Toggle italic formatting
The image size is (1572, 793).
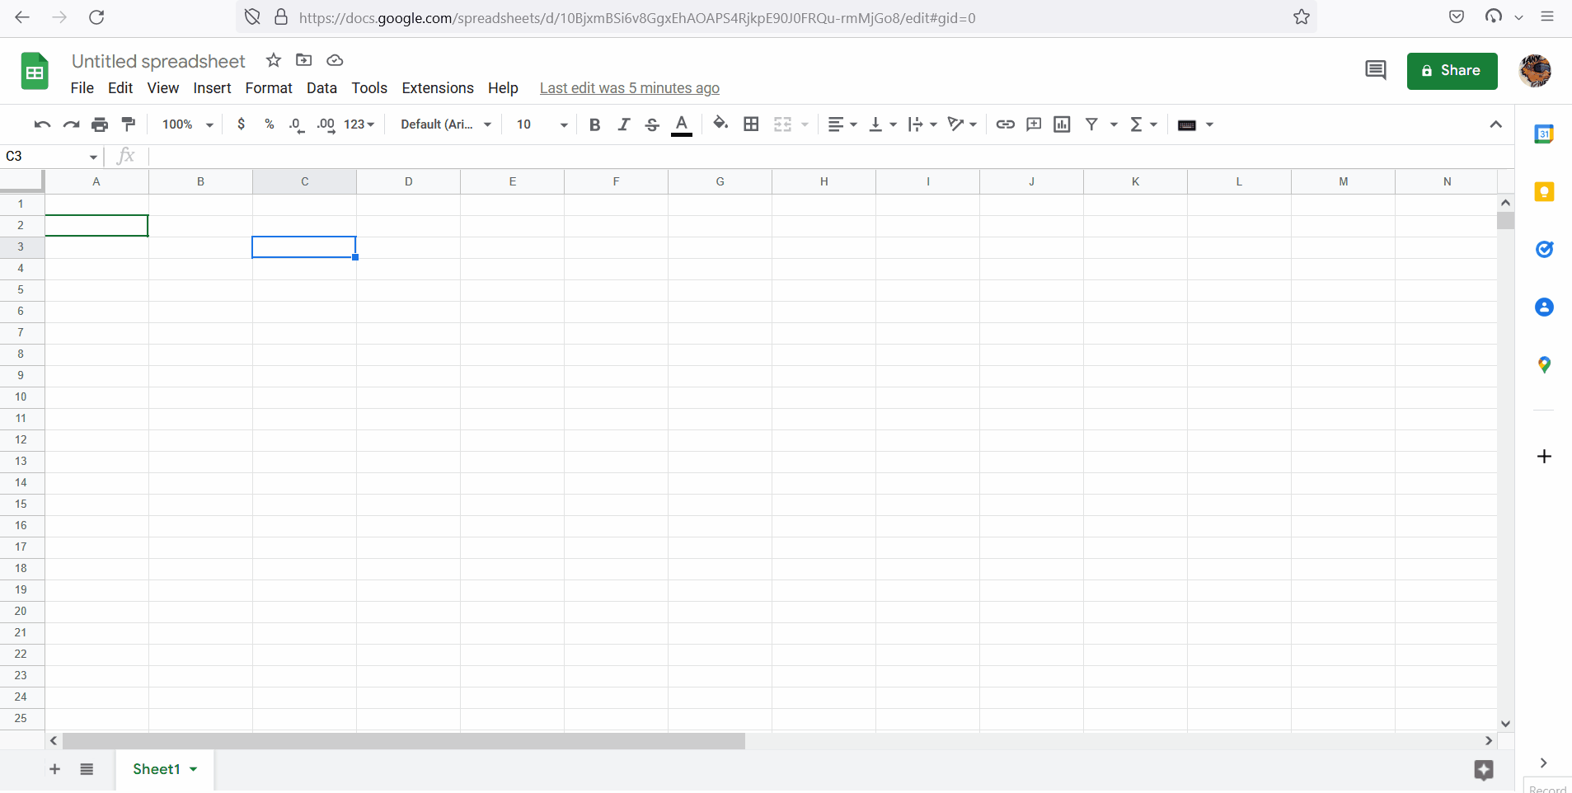[624, 124]
